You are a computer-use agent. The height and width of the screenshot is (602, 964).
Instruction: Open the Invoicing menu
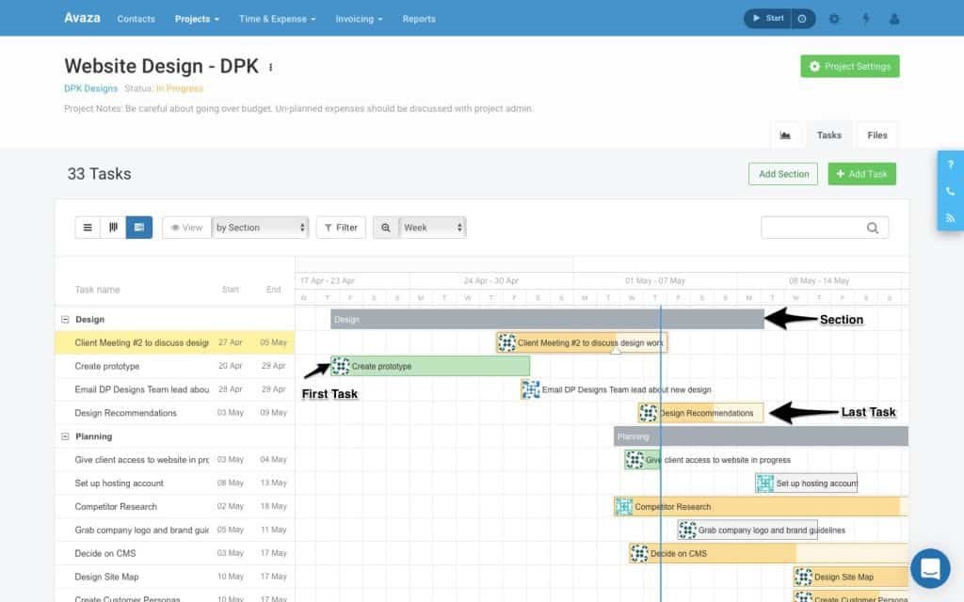click(x=359, y=18)
